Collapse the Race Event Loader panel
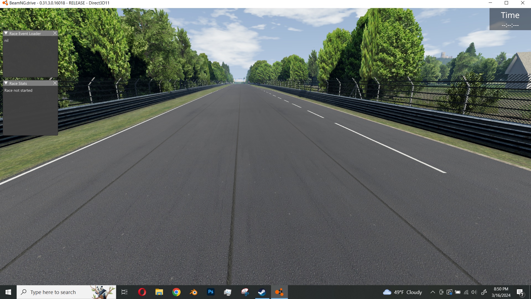The image size is (531, 299). click(x=6, y=33)
